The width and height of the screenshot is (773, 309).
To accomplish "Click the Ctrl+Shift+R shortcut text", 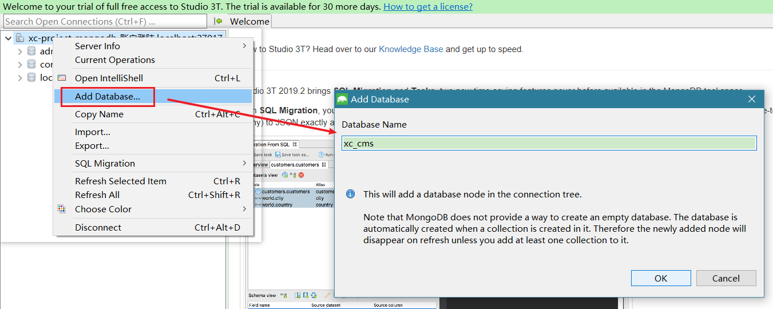I will click(x=215, y=195).
